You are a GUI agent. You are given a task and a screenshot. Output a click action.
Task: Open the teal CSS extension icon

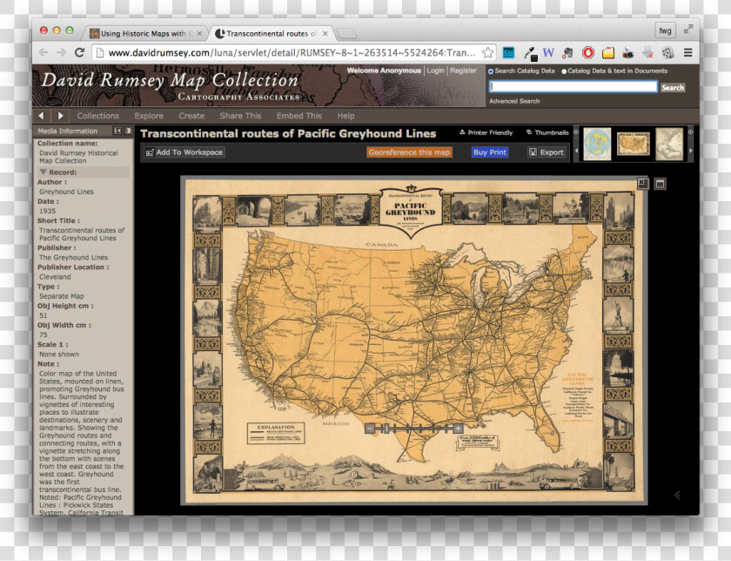pos(508,53)
